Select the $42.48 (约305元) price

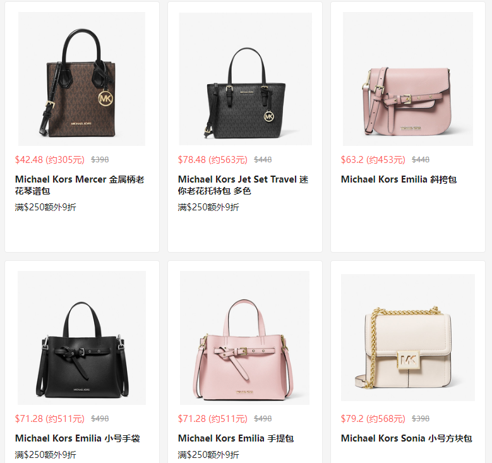50,160
